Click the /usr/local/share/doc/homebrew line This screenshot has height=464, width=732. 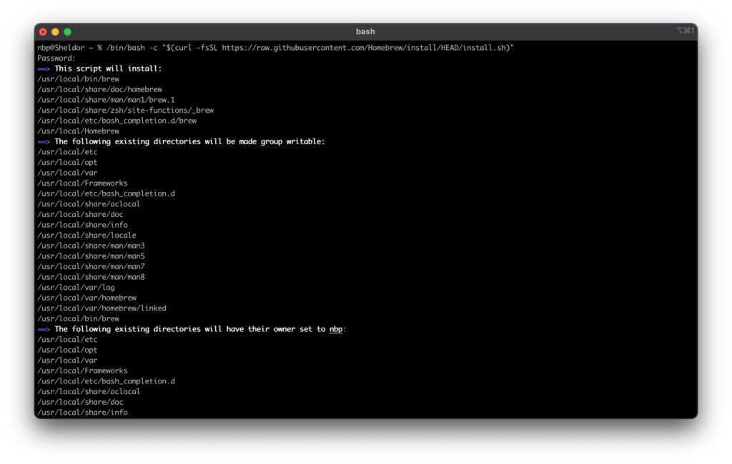pos(100,89)
